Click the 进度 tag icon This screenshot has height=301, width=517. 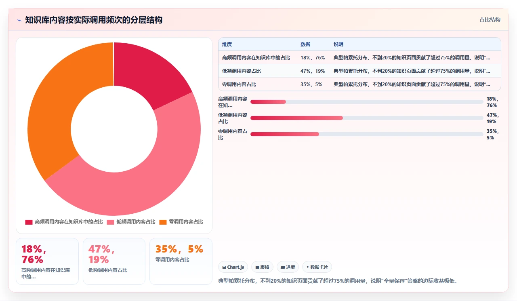(x=283, y=267)
